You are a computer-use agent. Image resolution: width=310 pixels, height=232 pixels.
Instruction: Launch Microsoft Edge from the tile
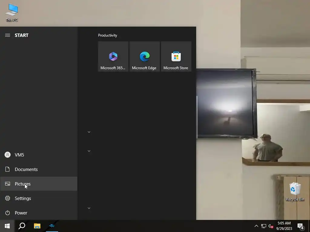coord(144,56)
